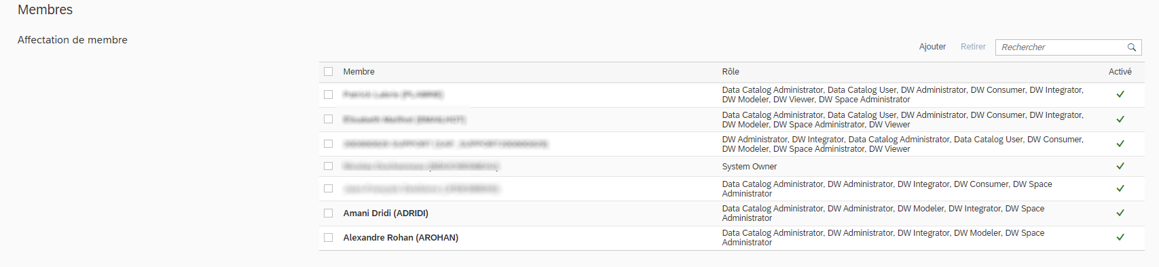
Task: Open the Alexandre Rohan (AROHAN) member entry
Action: click(x=401, y=237)
